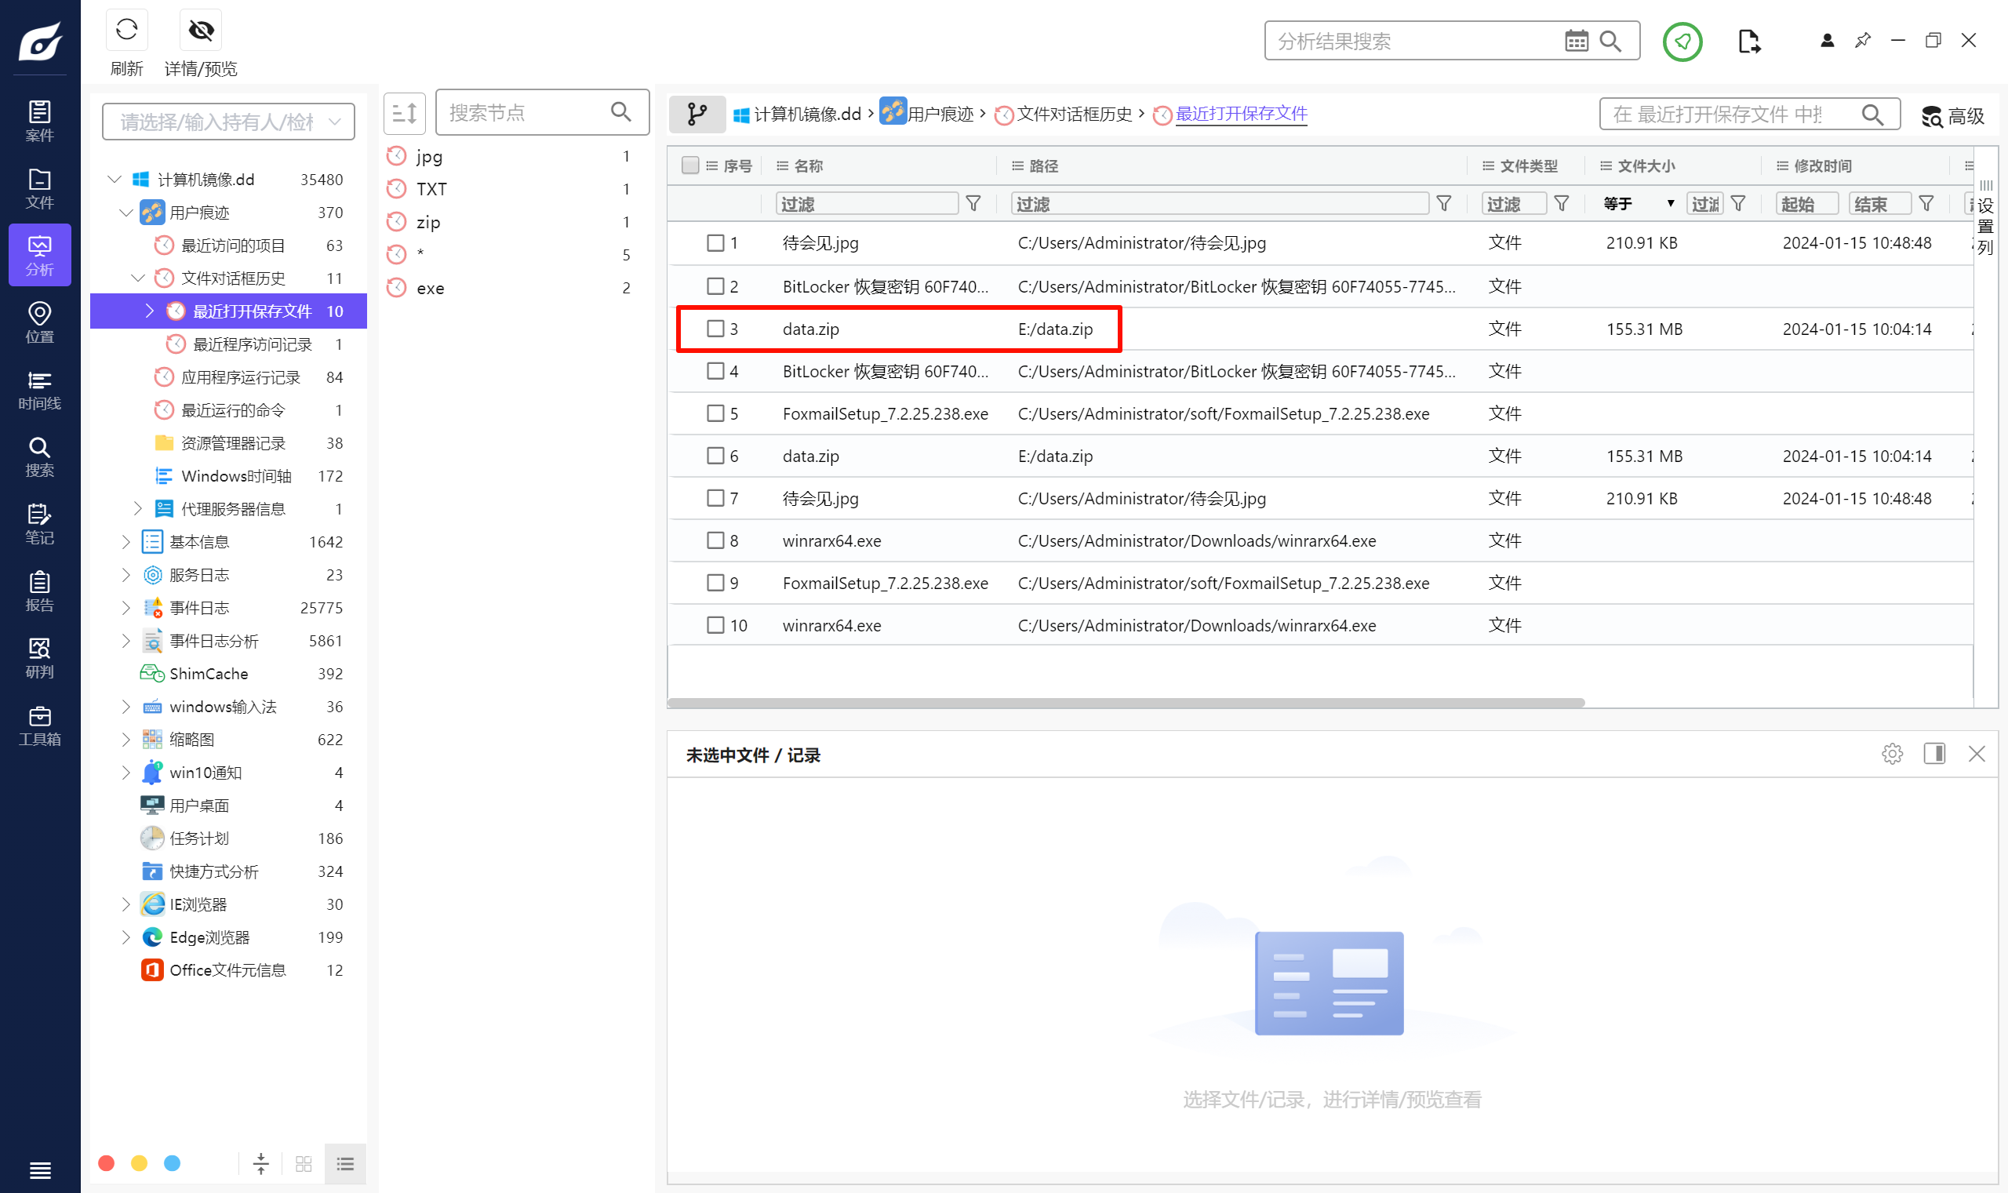This screenshot has width=2008, height=1193.
Task: Click the filter funnel for 路径 column
Action: coord(1444,204)
